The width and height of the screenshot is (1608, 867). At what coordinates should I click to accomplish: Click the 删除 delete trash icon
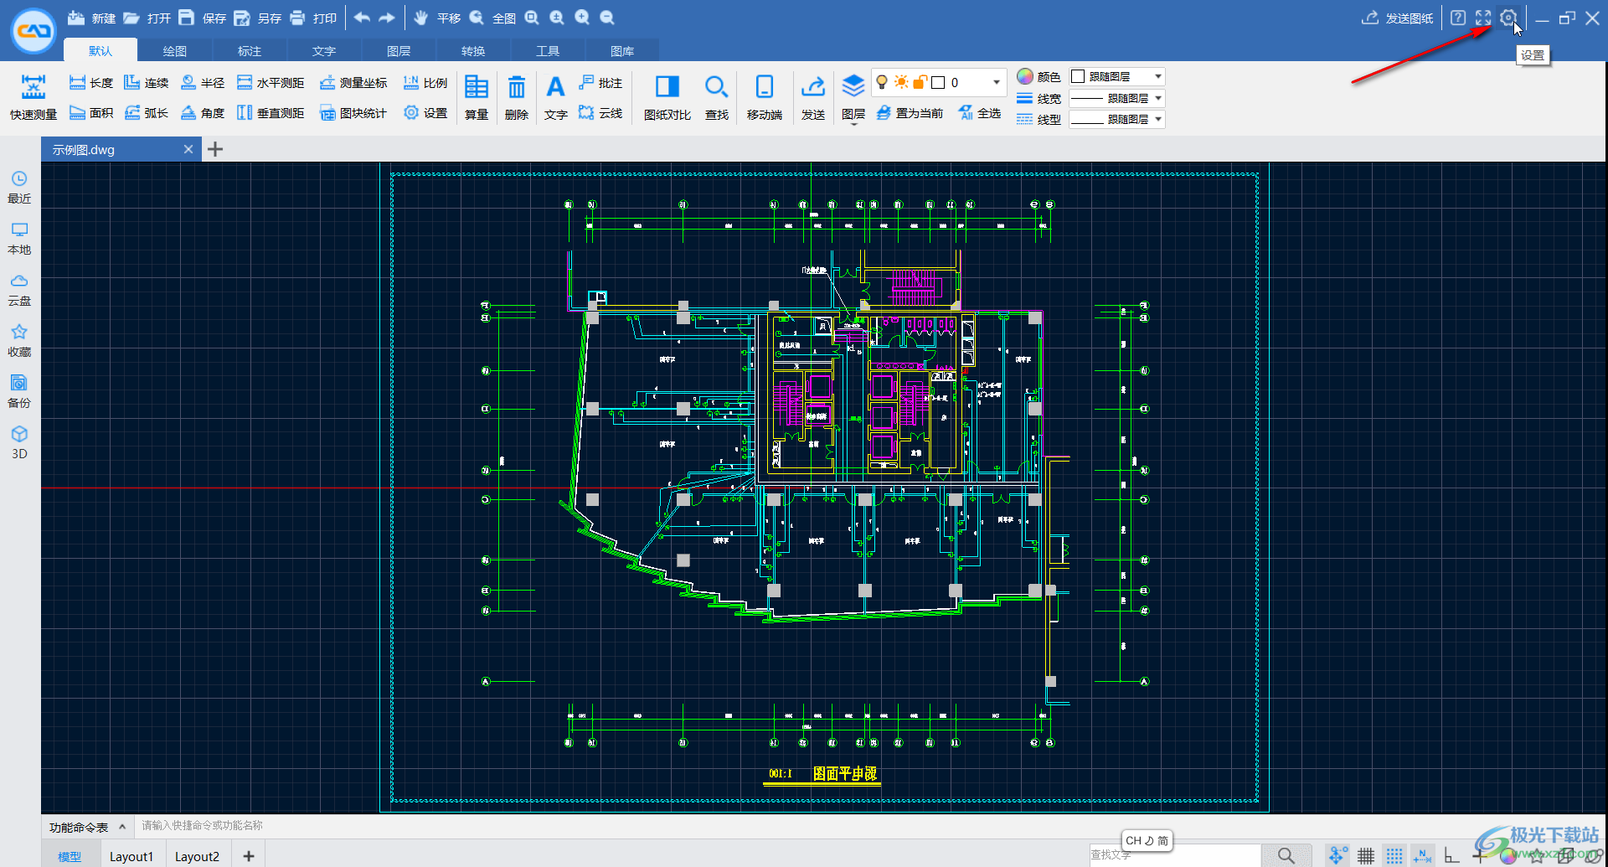tap(517, 97)
